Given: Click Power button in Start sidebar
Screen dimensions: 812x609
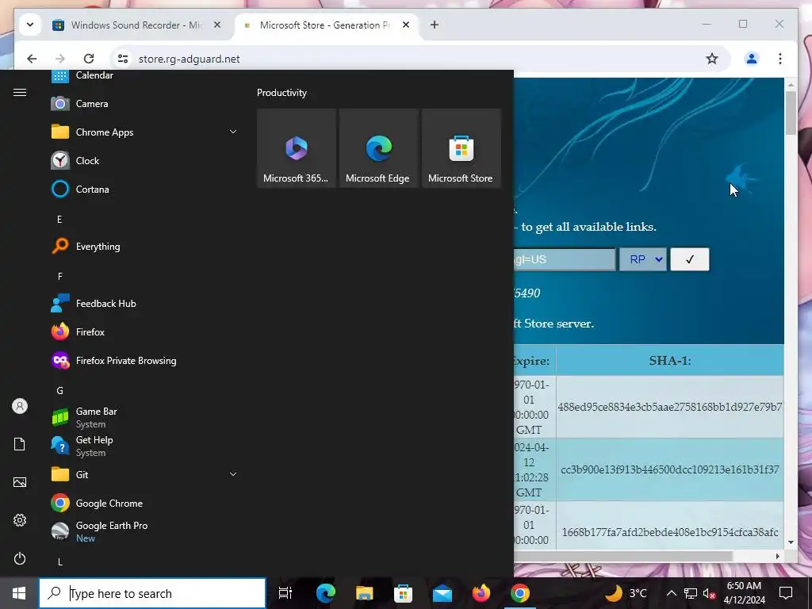Looking at the screenshot, I should (20, 558).
